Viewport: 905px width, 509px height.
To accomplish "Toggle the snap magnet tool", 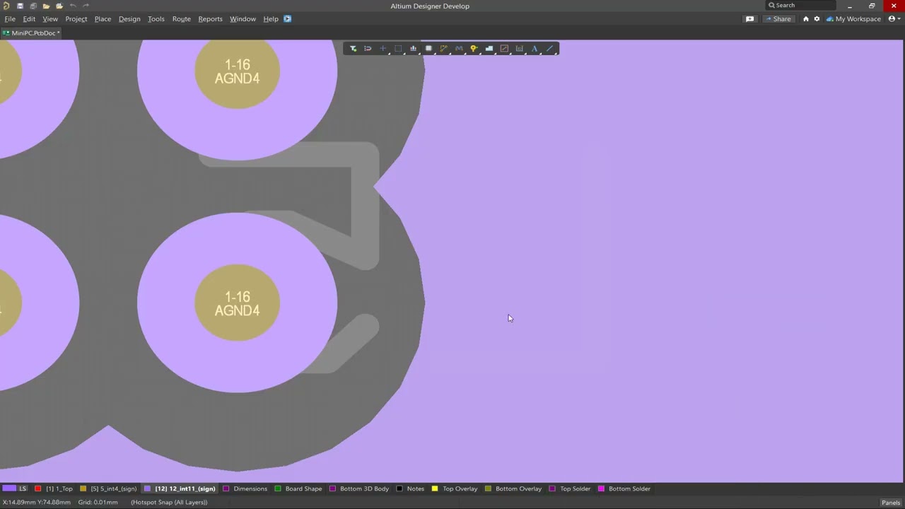I will pos(368,49).
